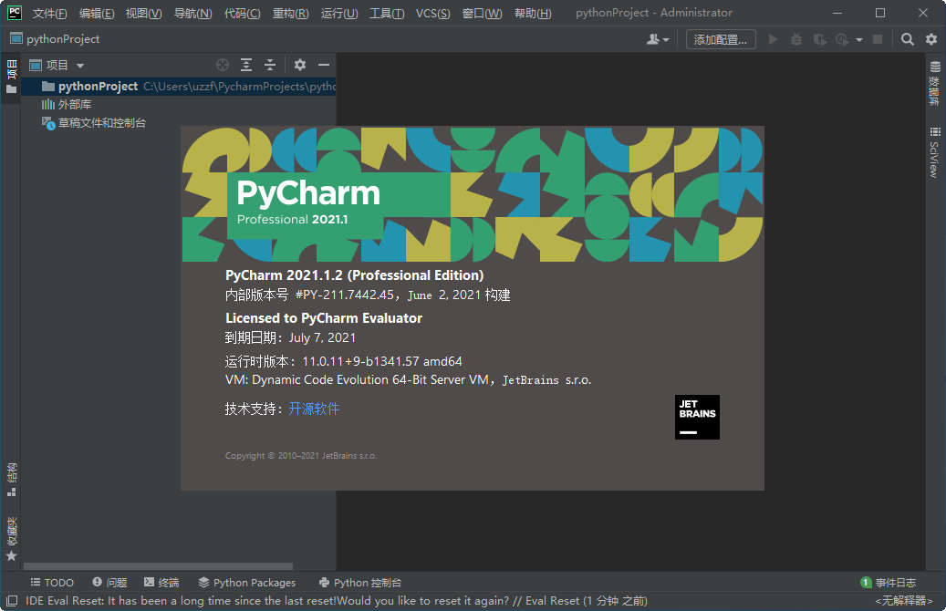Click the Run with Coverage icon
The width and height of the screenshot is (946, 611).
819,39
